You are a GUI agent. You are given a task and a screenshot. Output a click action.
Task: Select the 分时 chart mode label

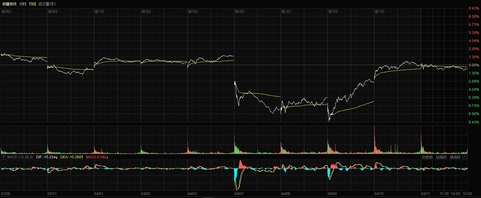click(x=23, y=4)
